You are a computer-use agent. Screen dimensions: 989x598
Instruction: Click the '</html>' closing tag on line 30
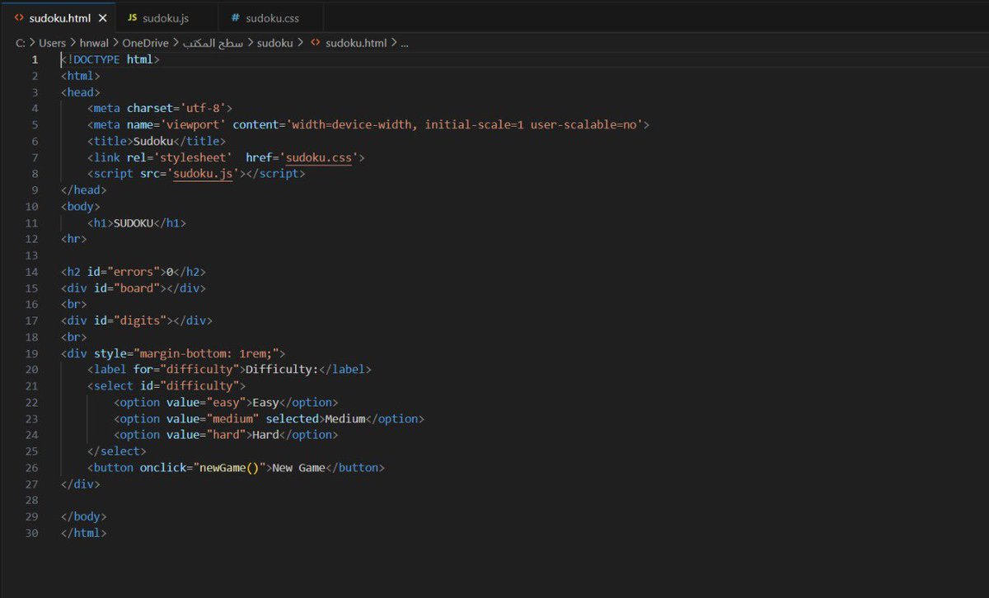pos(84,533)
